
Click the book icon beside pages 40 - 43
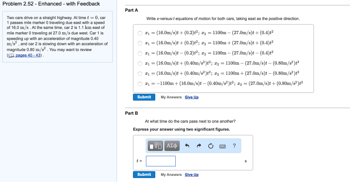(x=11, y=55)
